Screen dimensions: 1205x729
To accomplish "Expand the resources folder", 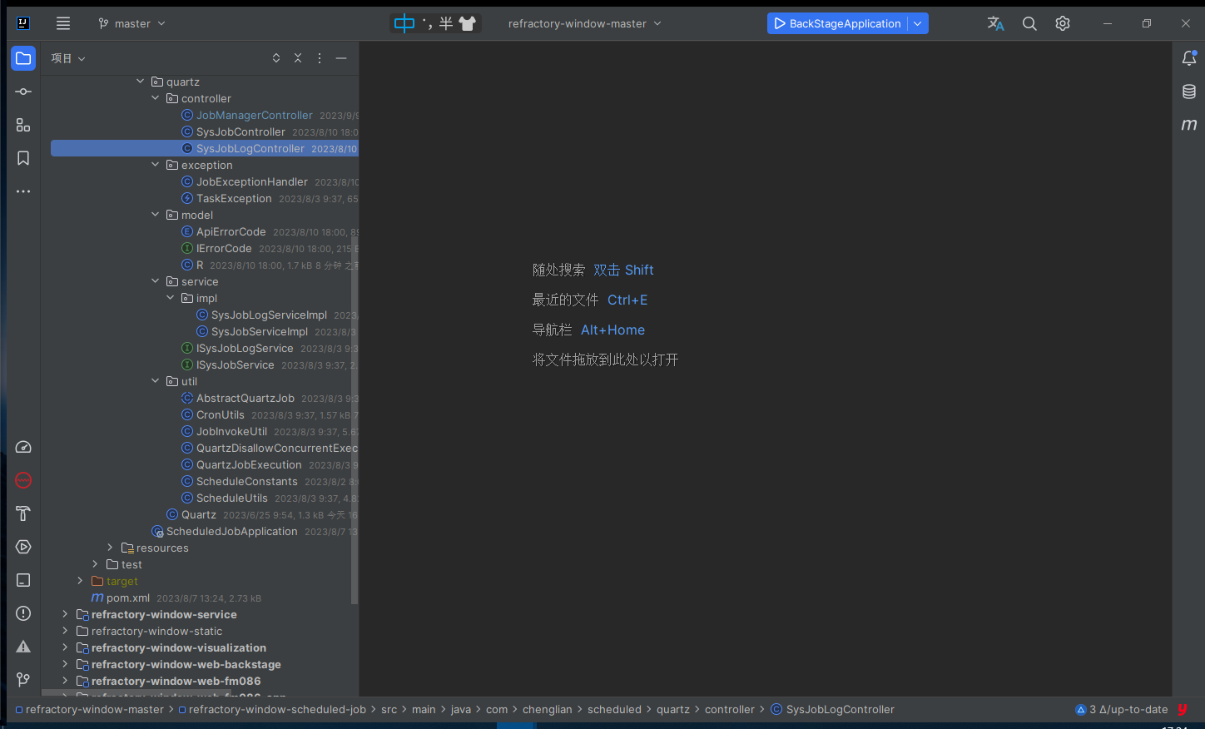I will click(110, 548).
